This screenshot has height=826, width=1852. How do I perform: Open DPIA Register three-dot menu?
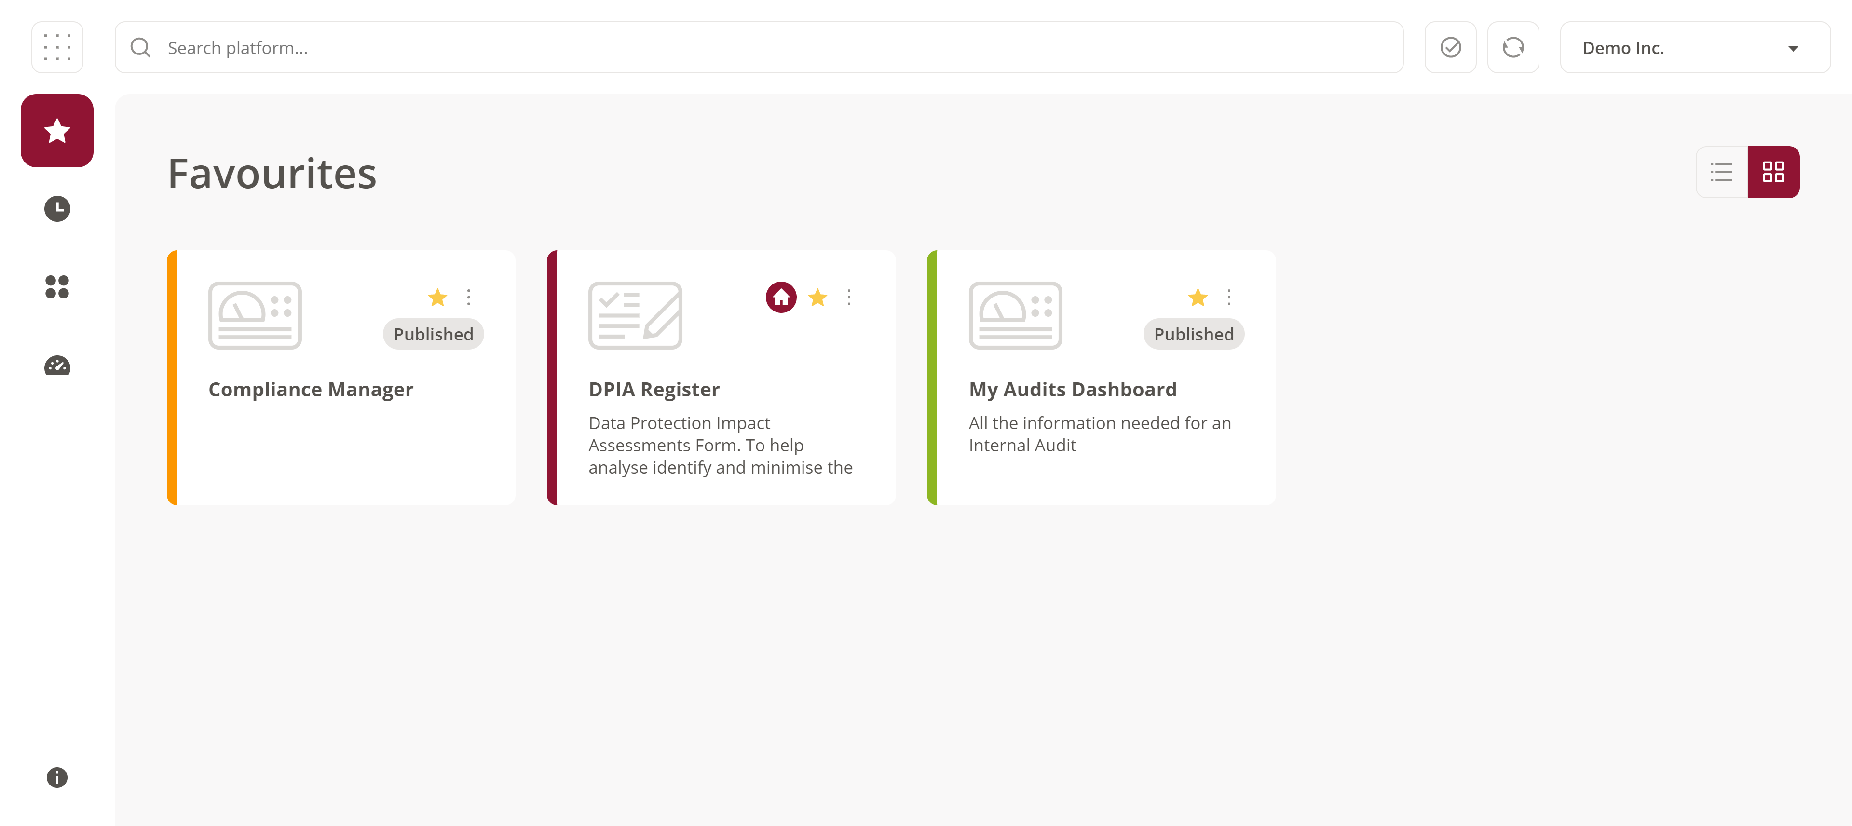pos(849,297)
